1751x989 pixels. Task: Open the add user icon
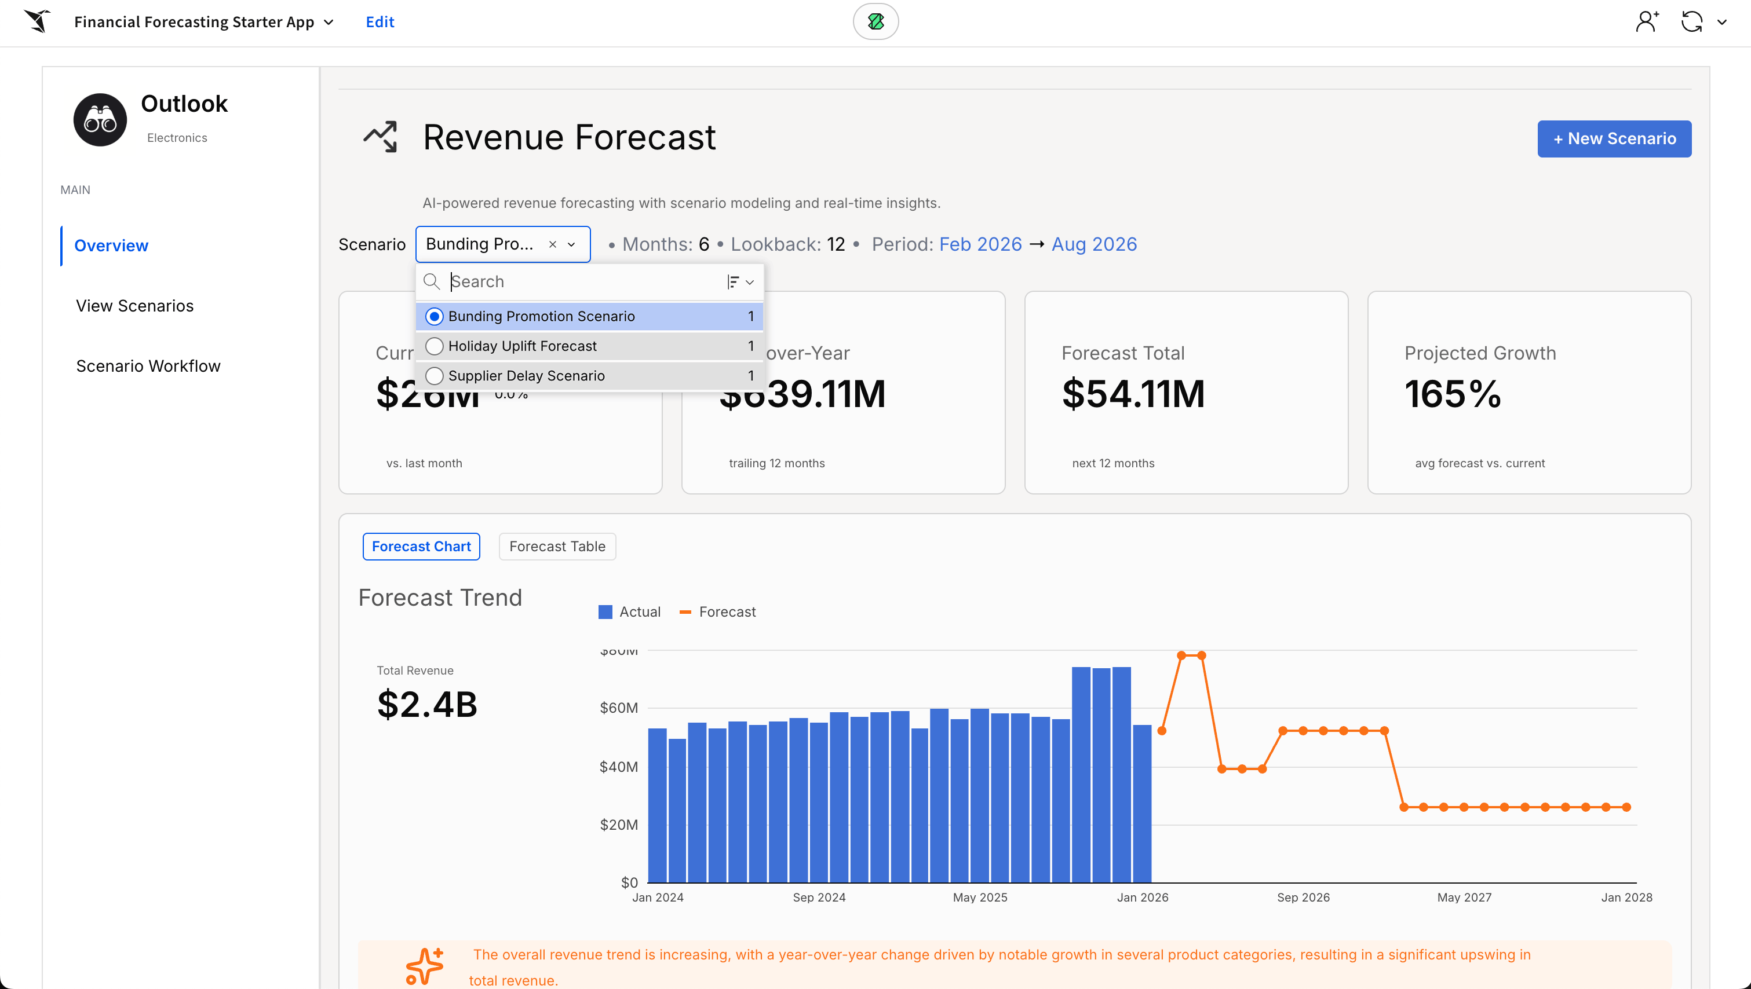coord(1646,22)
